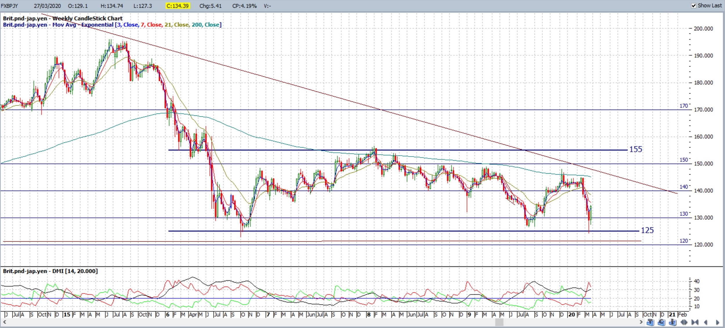Click the expand horizontal spacing double-arrow icon

tap(684, 322)
